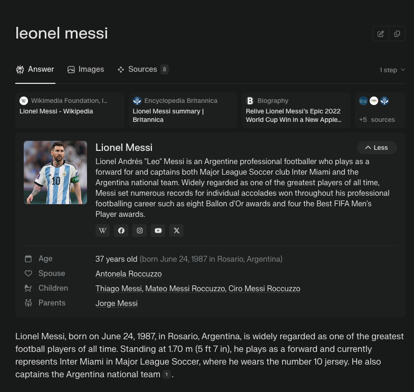Image resolution: width=414 pixels, height=392 pixels.
Task: Open the Ciro Messi Roccuzzo link
Action: pos(264,289)
